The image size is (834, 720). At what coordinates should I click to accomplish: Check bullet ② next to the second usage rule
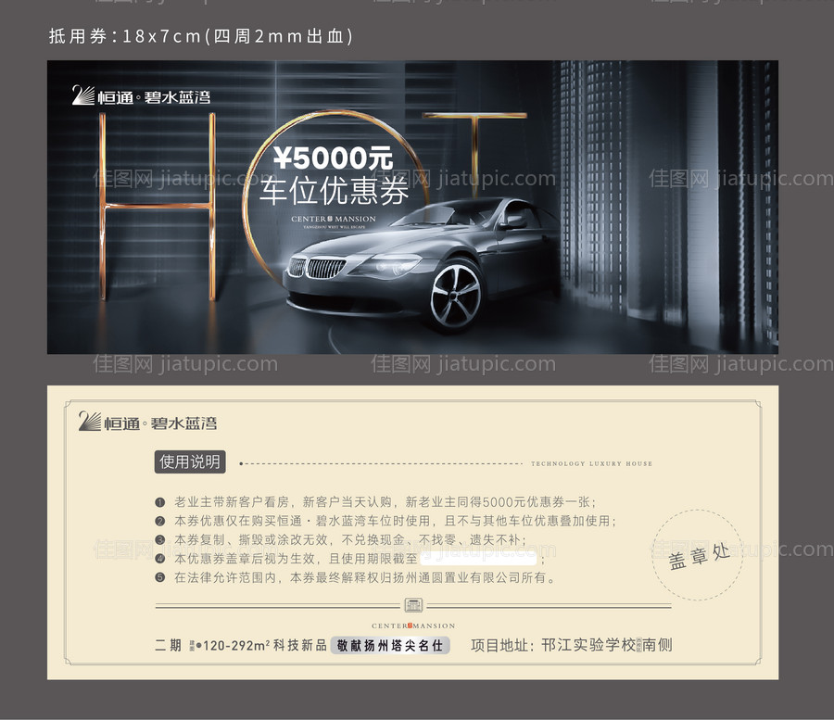[159, 519]
